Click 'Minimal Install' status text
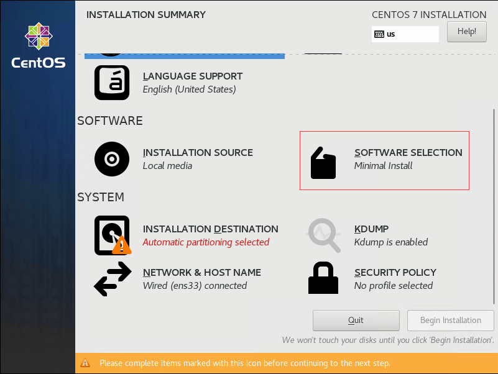498x374 pixels. [x=384, y=166]
